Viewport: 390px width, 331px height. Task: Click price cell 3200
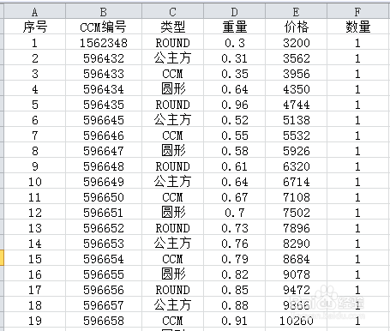pyautogui.click(x=296, y=42)
